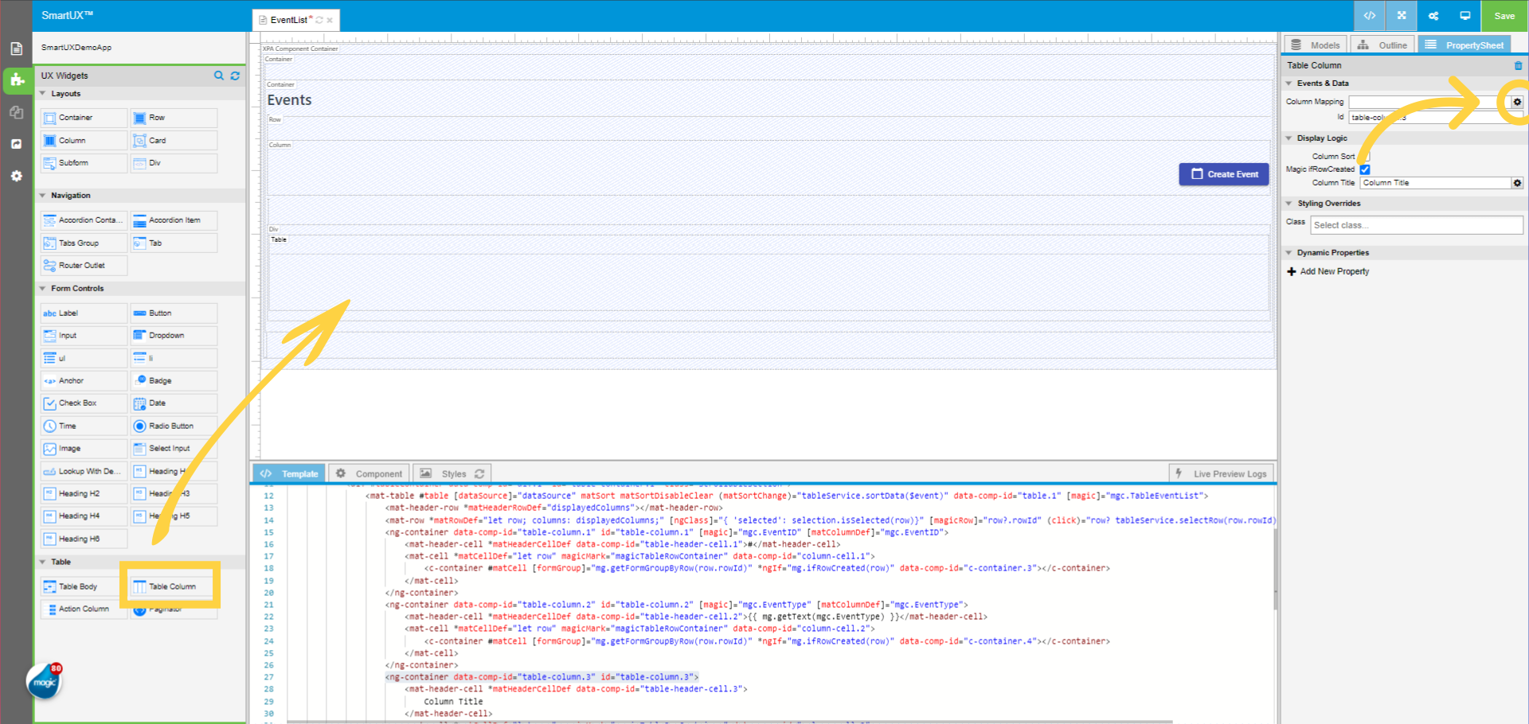
Task: Open the UX Widgets search magnifier
Action: coord(219,76)
